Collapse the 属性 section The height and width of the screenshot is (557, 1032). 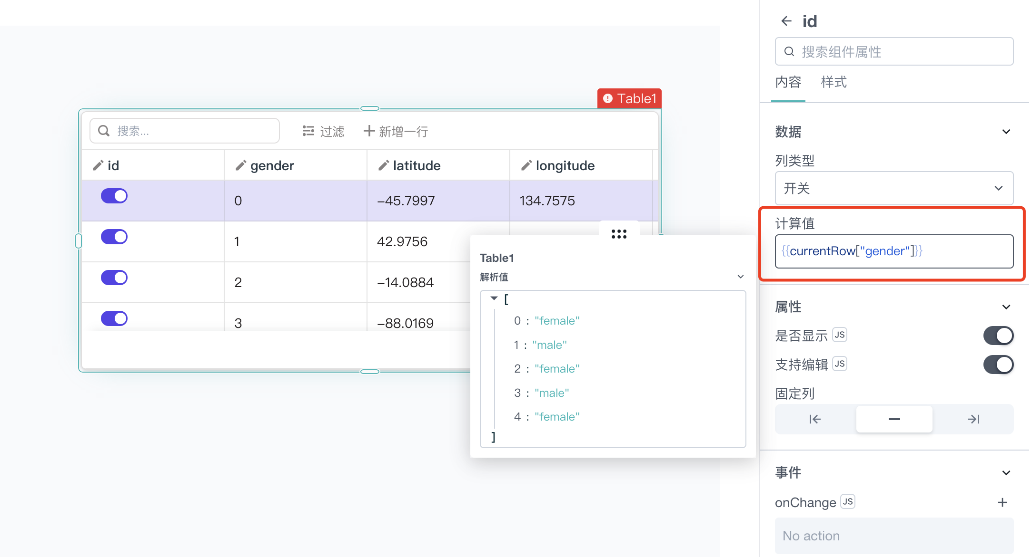(x=1006, y=307)
